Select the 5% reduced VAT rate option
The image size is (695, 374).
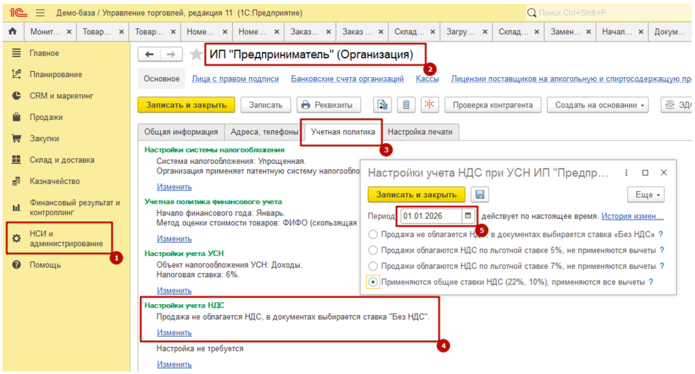coord(373,251)
